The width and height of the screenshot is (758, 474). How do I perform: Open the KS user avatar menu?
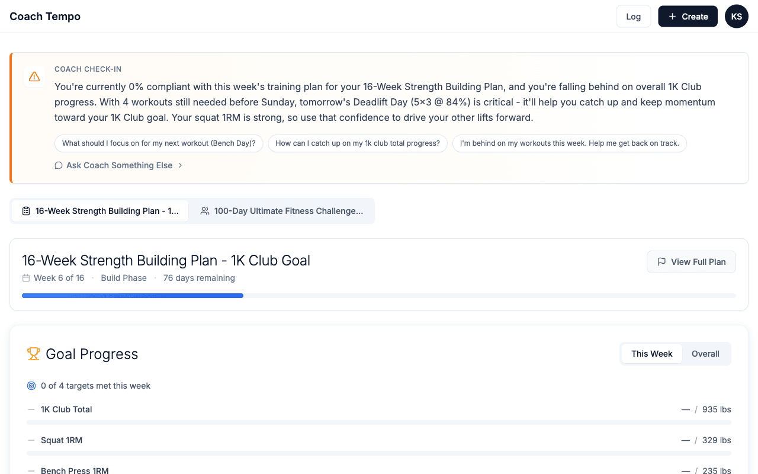pyautogui.click(x=737, y=17)
